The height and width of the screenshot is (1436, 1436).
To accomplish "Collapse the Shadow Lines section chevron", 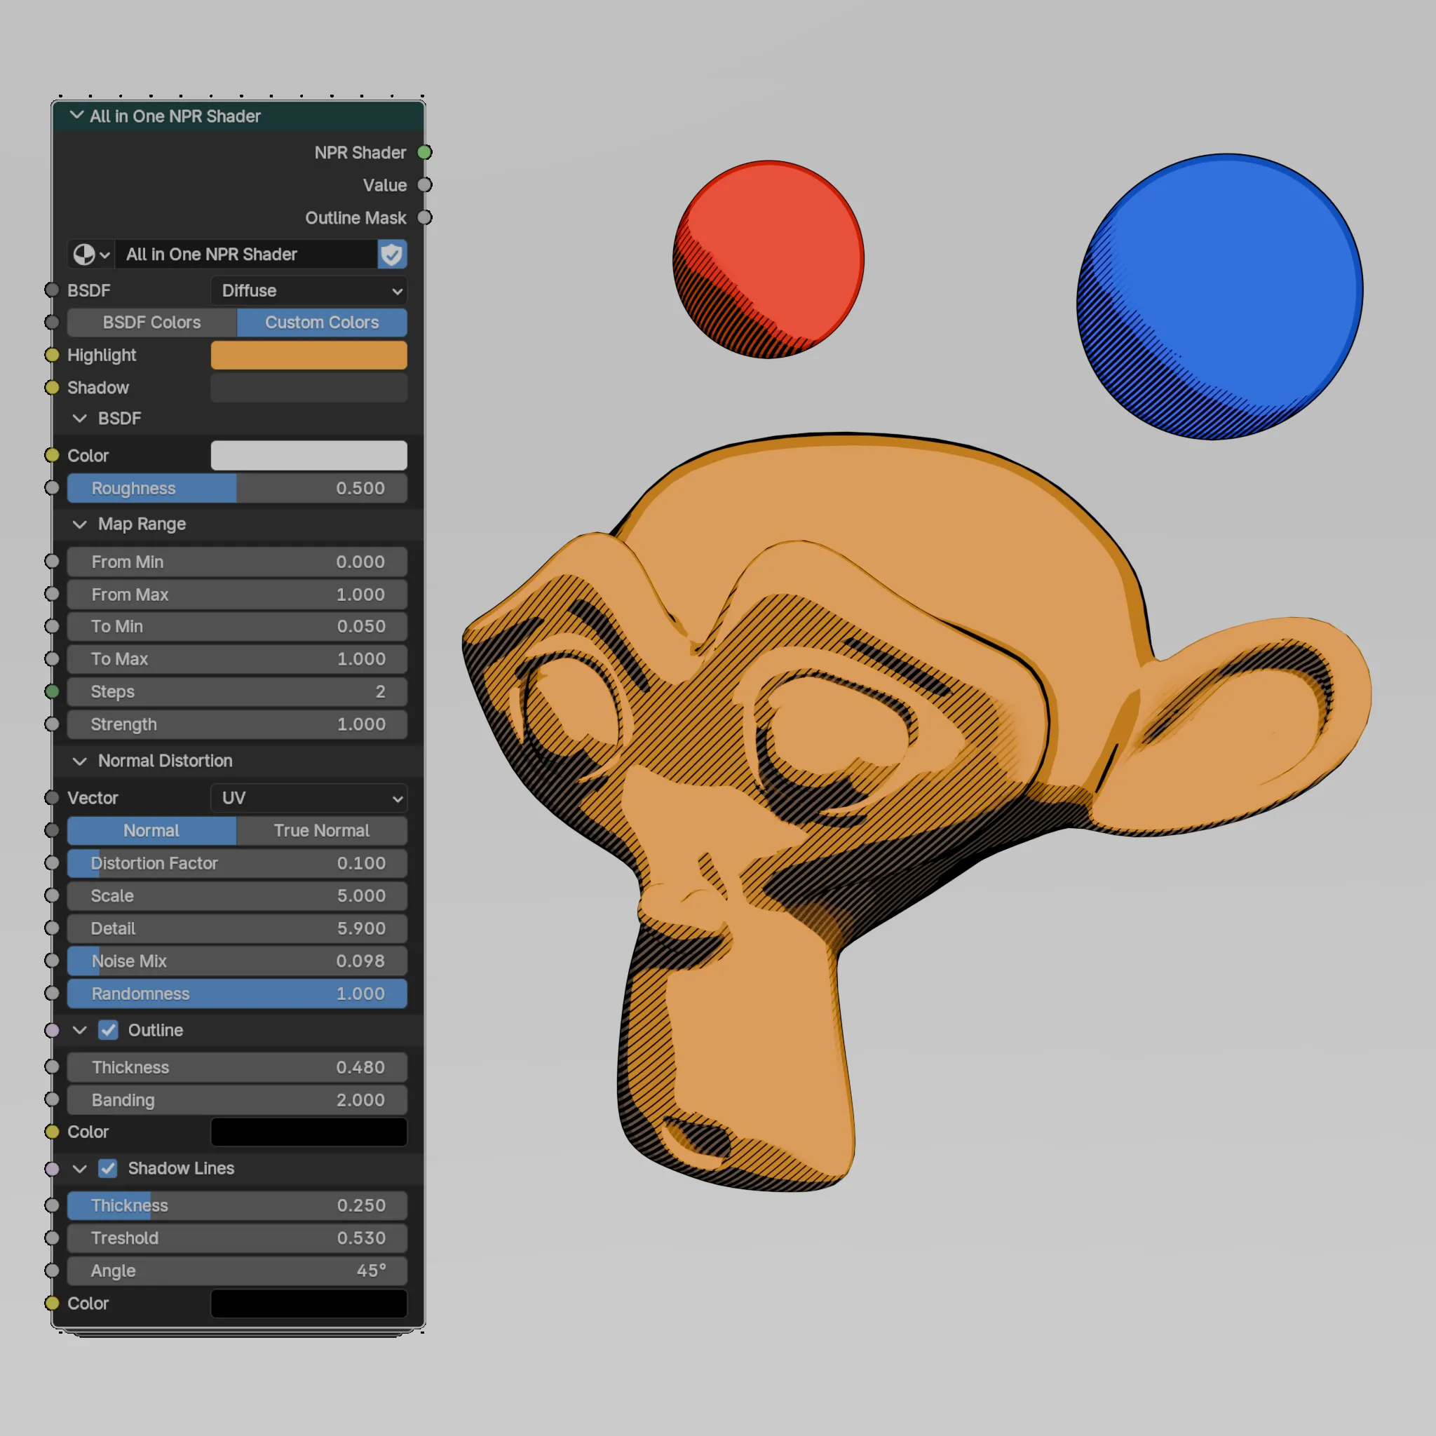I will (79, 1169).
